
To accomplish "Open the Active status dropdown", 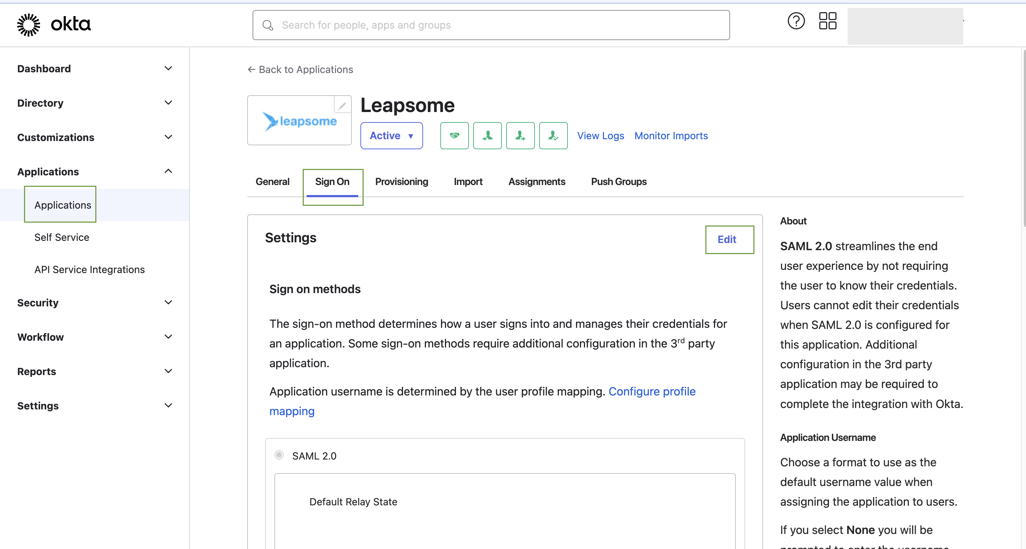I will click(x=392, y=136).
